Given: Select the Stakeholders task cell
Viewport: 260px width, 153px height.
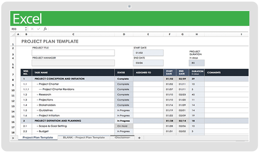Looking at the screenshot, I should (73, 105).
